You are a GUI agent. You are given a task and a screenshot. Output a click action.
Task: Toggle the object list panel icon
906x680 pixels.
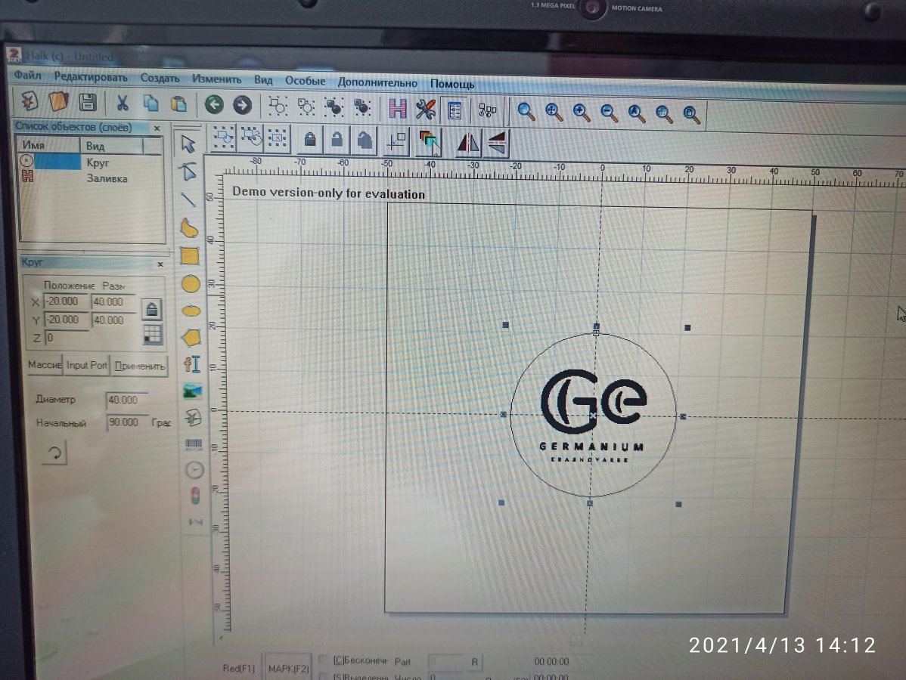(455, 110)
